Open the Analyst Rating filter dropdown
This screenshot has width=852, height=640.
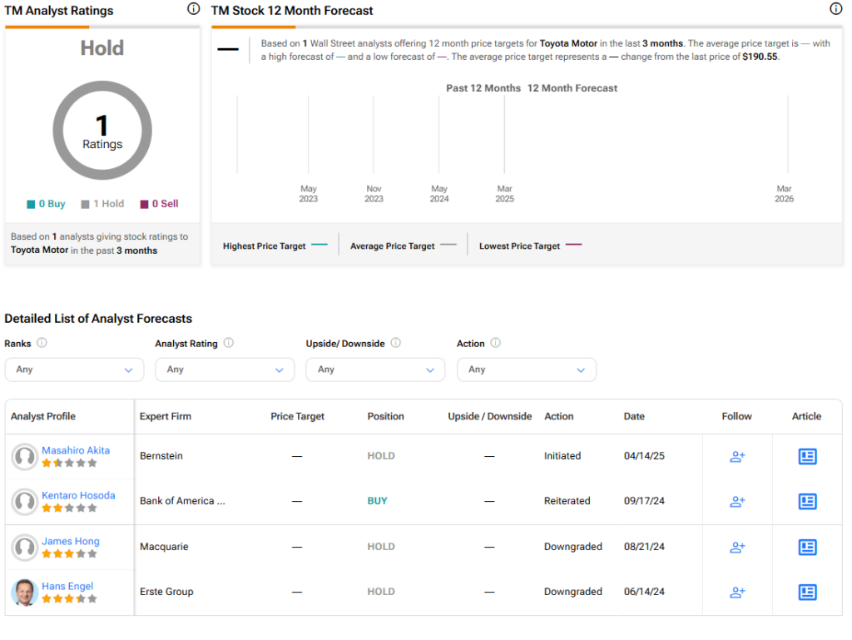225,370
